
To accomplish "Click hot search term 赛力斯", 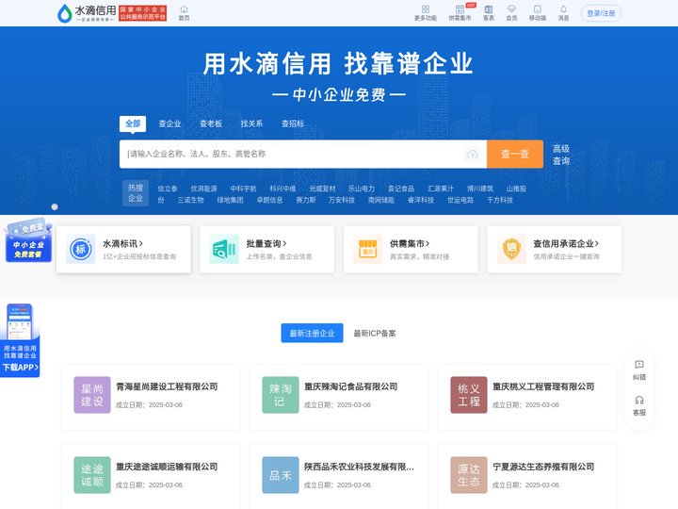I will pyautogui.click(x=306, y=200).
